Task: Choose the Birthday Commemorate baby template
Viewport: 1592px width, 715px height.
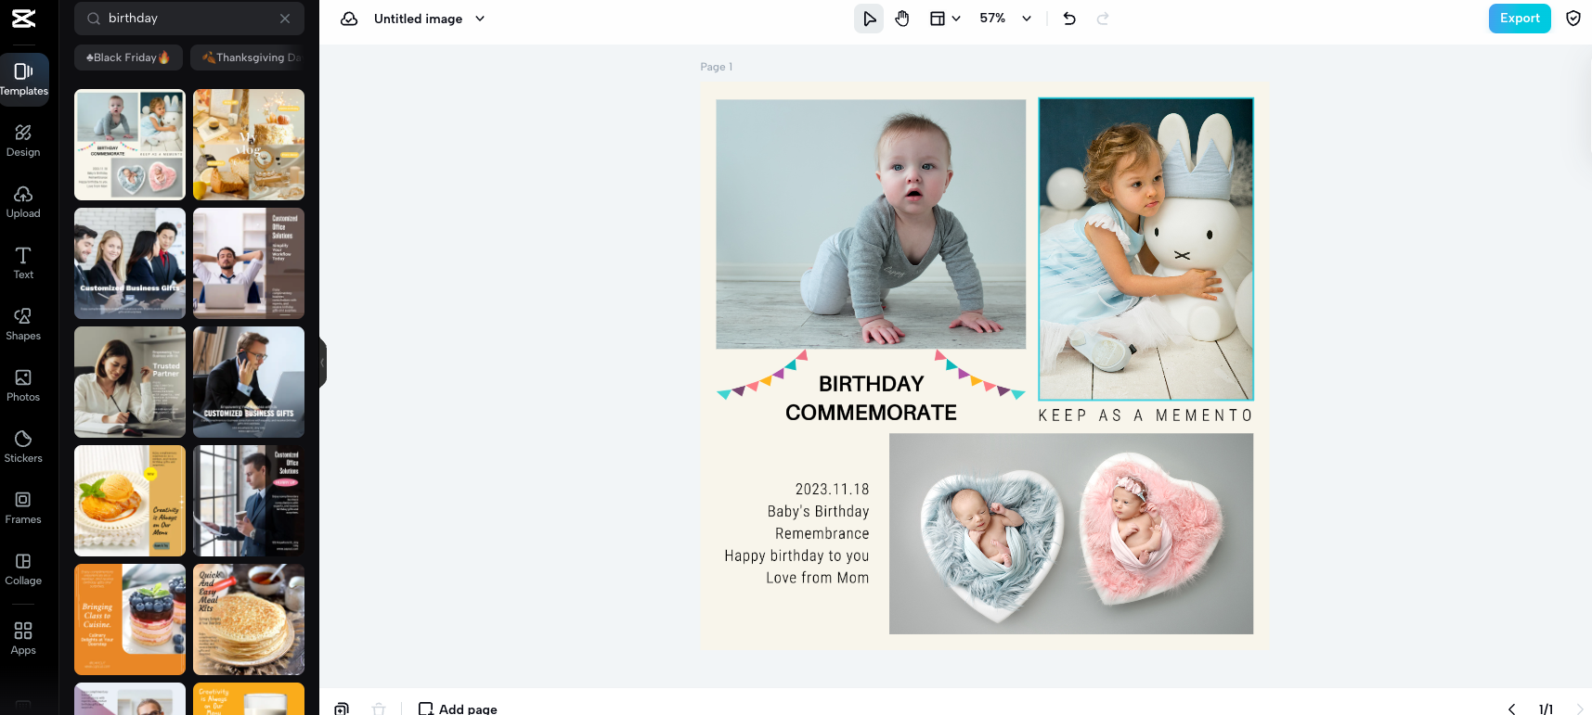Action: click(130, 145)
